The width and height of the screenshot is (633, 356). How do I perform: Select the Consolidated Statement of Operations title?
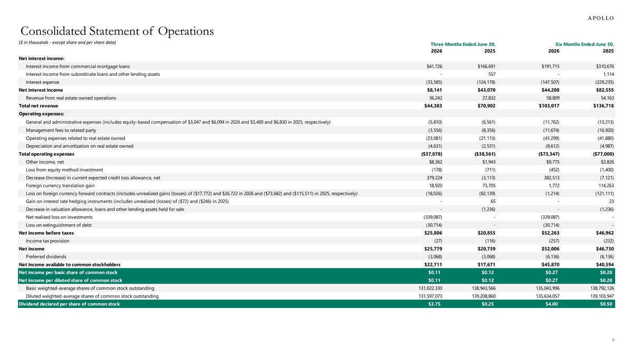pyautogui.click(x=116, y=31)
